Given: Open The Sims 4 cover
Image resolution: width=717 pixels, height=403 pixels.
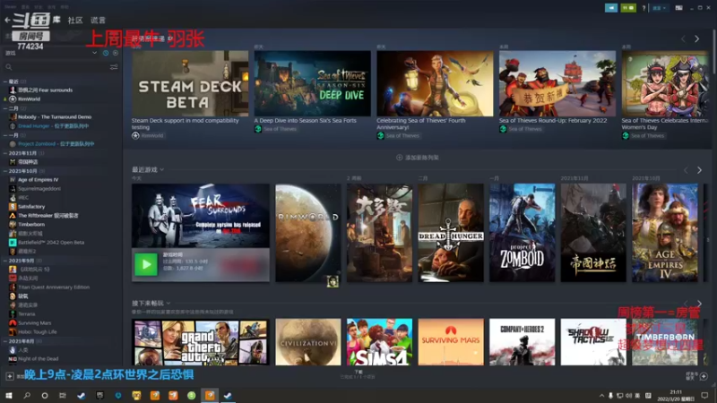Looking at the screenshot, I should (x=379, y=342).
